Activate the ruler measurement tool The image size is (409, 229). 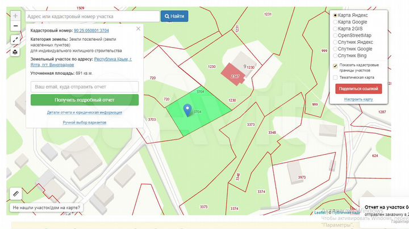coord(16,194)
